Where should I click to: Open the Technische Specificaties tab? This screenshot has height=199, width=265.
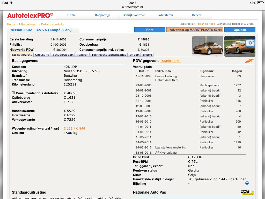[x=109, y=55]
